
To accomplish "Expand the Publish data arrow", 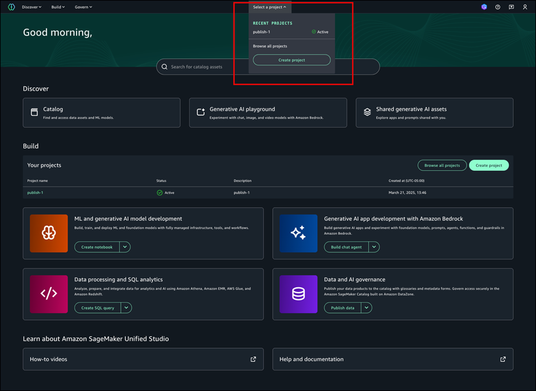I will tap(366, 307).
